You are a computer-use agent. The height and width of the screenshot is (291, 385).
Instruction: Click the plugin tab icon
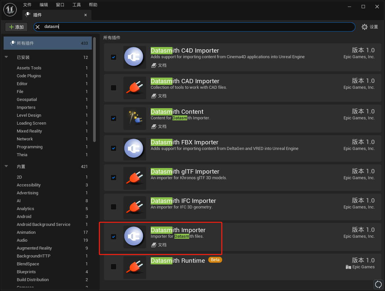28,15
